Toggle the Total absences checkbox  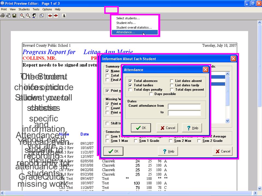point(130,81)
